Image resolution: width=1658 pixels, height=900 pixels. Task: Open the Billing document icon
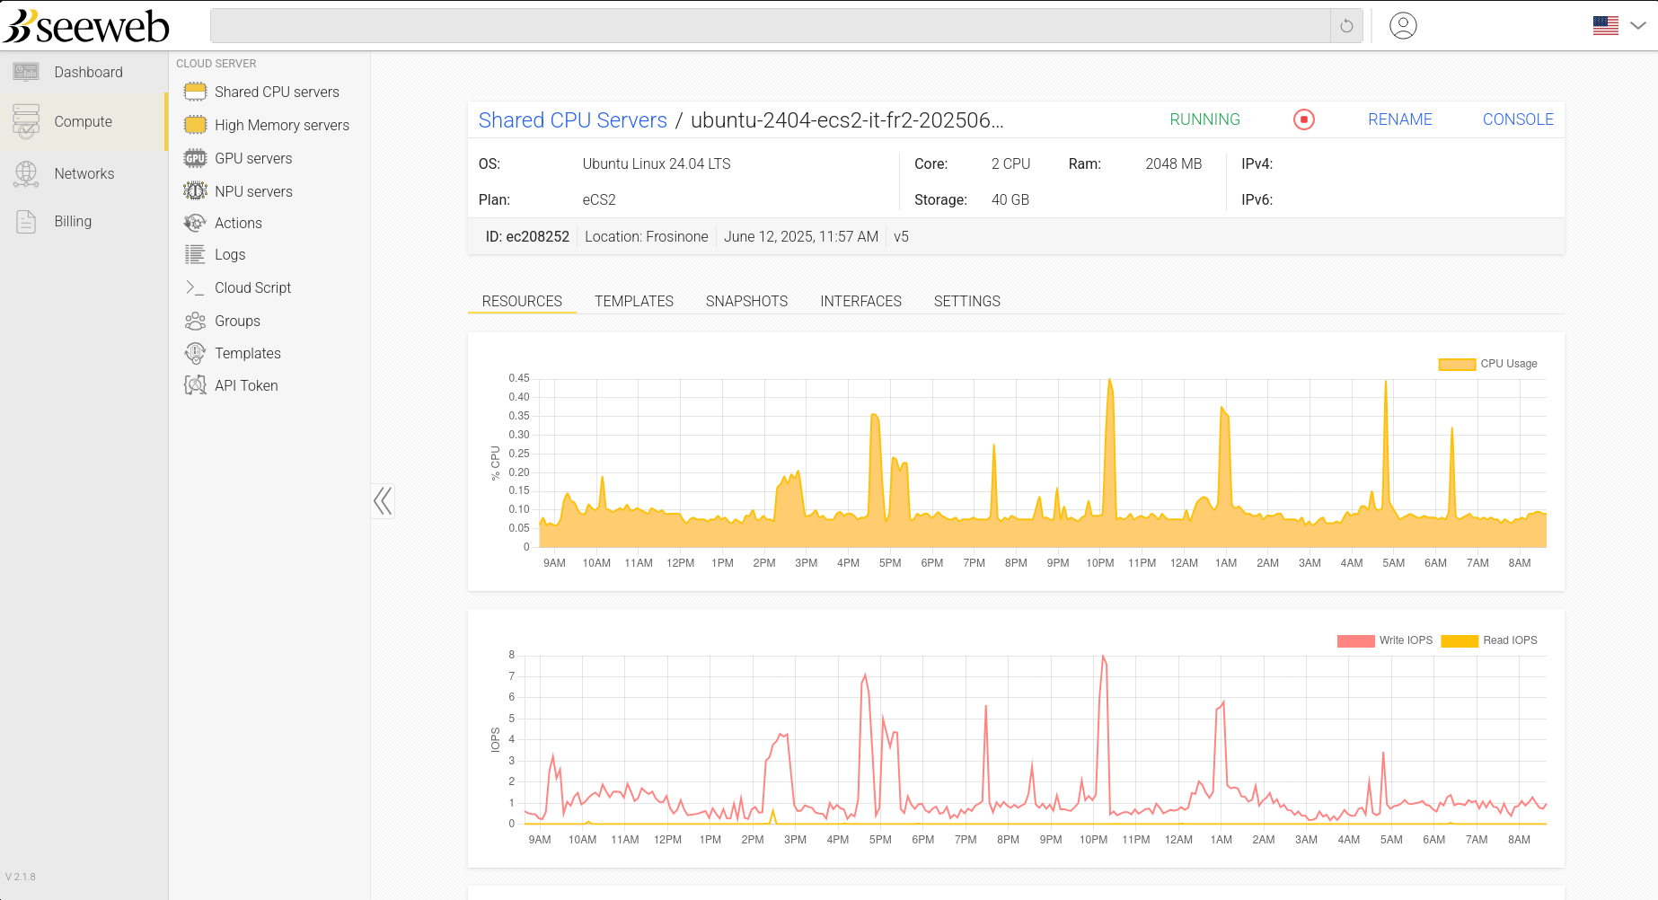(26, 221)
